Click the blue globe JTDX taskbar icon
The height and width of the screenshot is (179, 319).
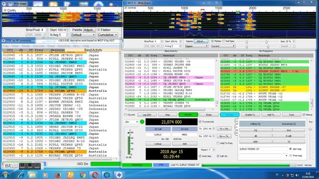pos(107,175)
